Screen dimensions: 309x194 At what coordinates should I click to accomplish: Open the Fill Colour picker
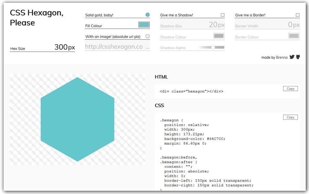[143, 24]
